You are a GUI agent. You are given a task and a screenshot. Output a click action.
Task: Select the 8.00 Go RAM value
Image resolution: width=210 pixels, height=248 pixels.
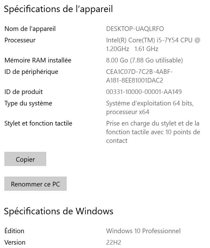(x=144, y=60)
